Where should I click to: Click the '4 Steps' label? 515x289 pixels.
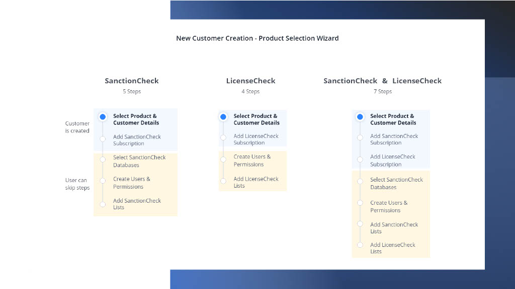tap(250, 91)
